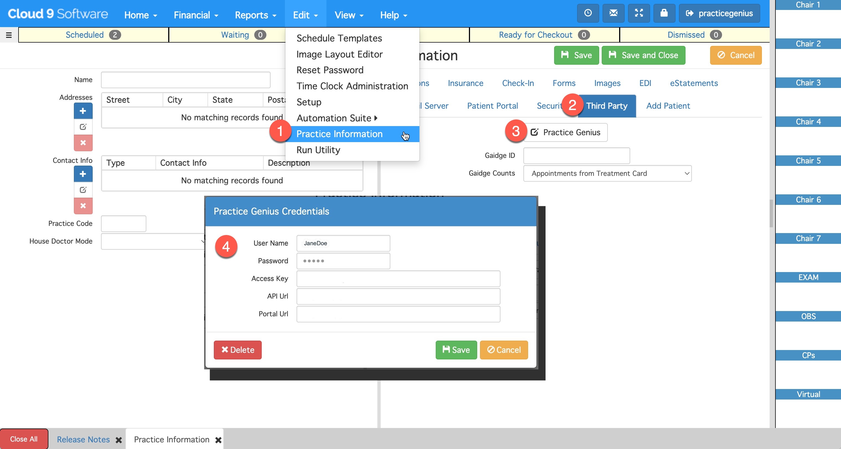Screen dimensions: 841x449
Task: Select the Third Party tab
Action: (607, 106)
